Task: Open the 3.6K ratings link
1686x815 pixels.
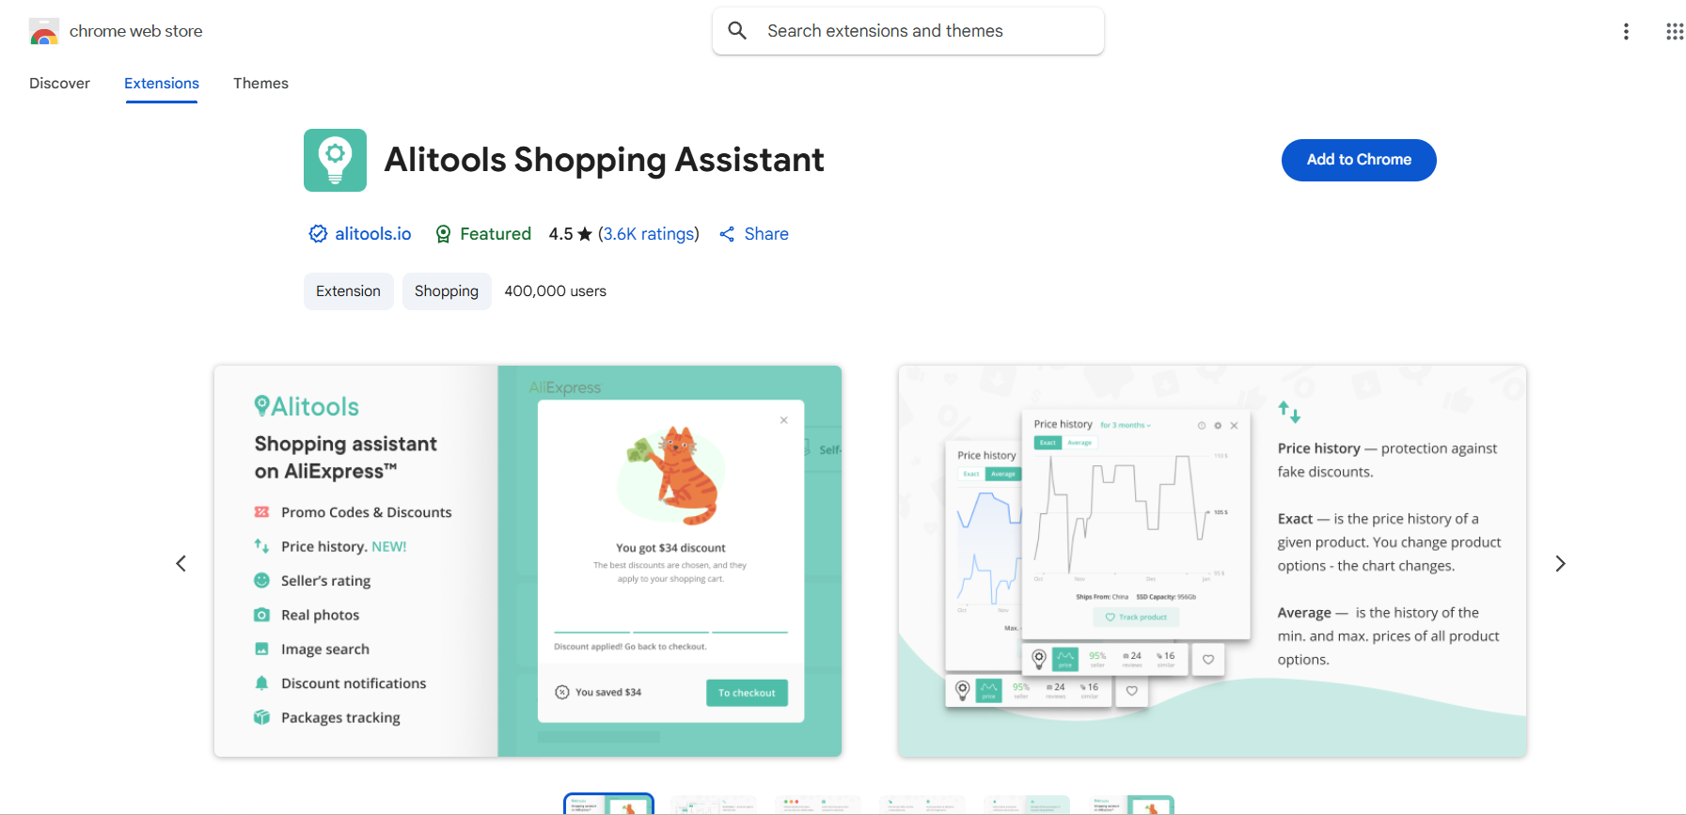Action: point(649,234)
